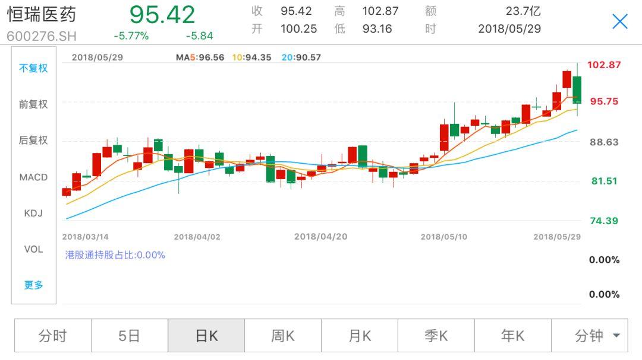This screenshot has height=360, width=642.
Task: Click the stock name 恒瑞医药
Action: [x=42, y=14]
